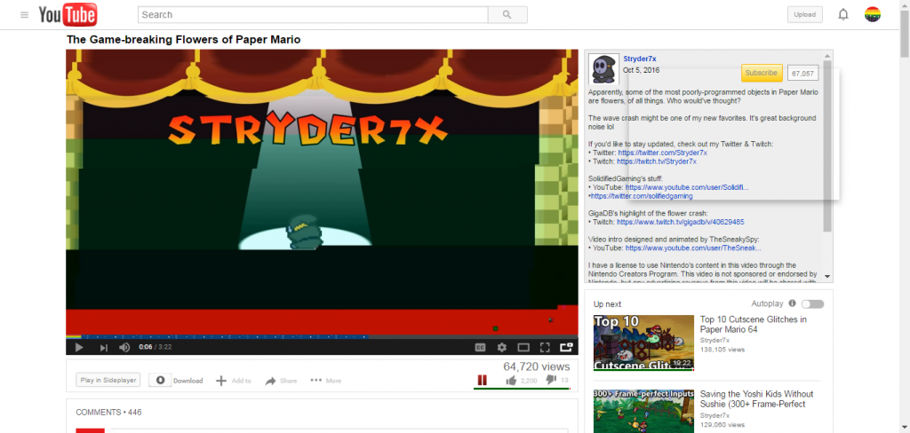Click the Upload button
Image resolution: width=910 pixels, height=433 pixels.
(804, 14)
